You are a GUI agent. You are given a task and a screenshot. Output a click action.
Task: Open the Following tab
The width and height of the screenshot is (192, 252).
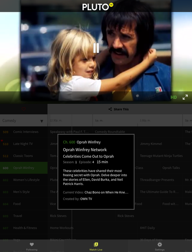tap(32, 247)
